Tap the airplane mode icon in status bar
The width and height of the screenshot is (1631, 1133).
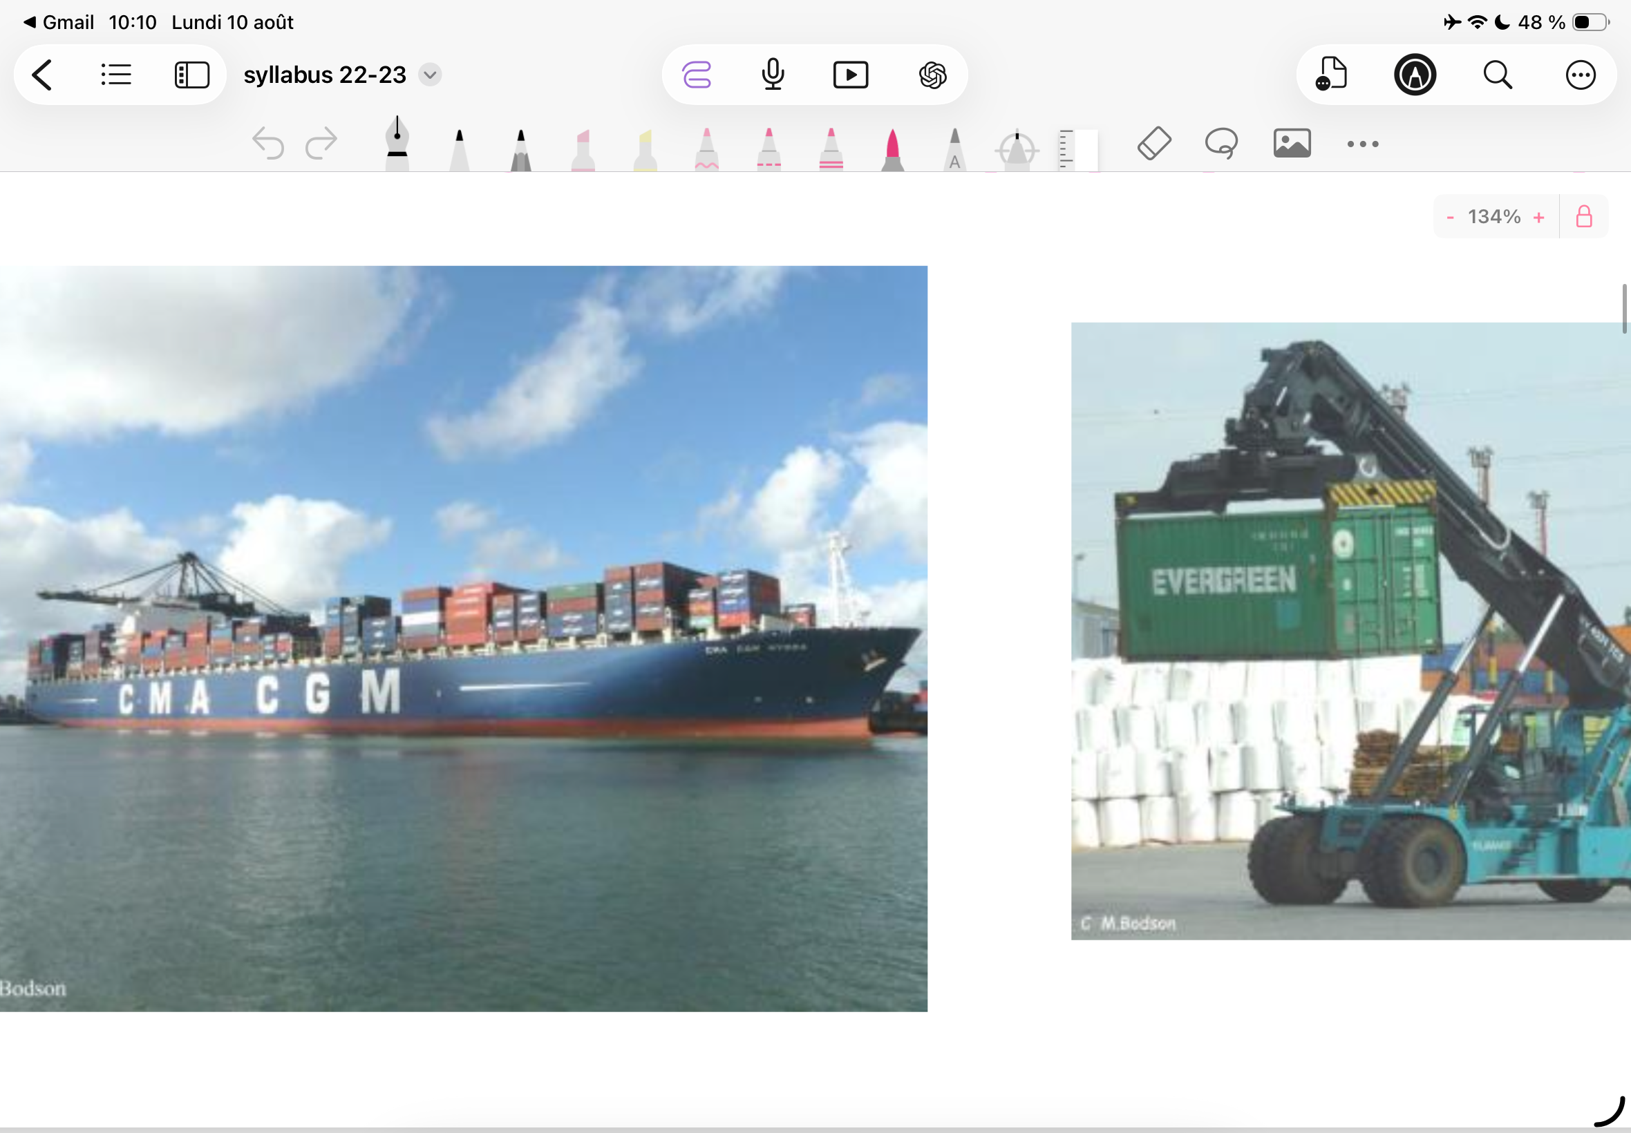point(1453,22)
